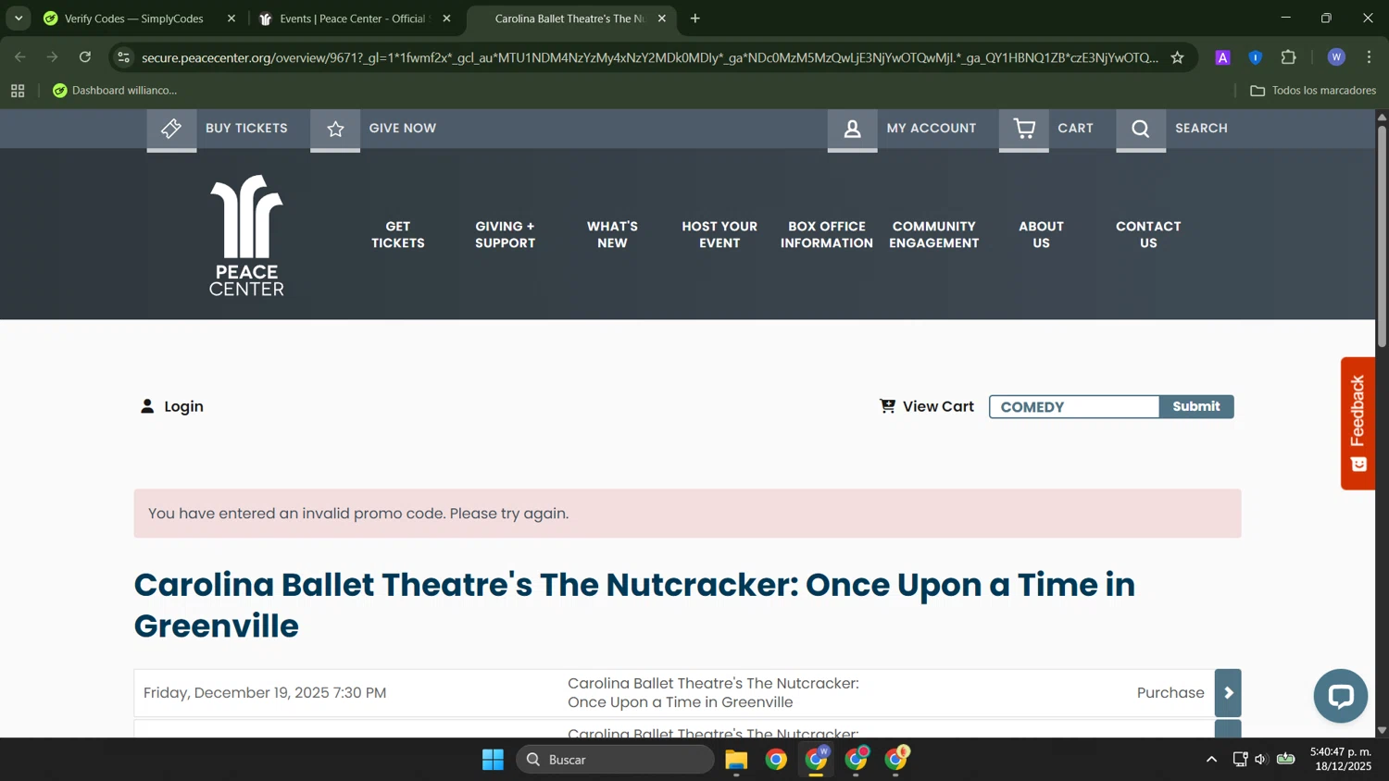Open the Get Tickets menu

pos(398,235)
